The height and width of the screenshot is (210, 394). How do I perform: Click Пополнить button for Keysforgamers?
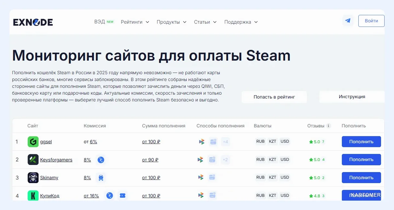[x=361, y=159]
